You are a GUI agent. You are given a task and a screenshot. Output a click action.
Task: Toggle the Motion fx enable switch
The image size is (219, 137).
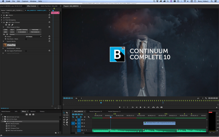[4, 15]
